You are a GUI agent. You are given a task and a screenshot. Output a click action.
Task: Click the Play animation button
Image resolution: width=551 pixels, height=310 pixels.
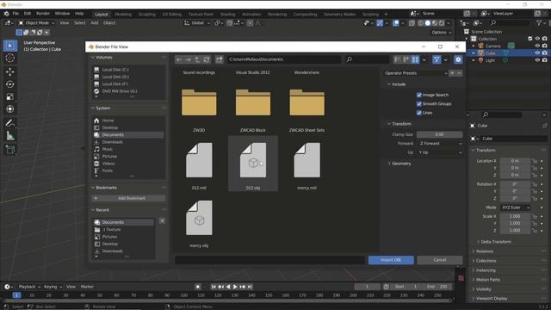coord(235,287)
